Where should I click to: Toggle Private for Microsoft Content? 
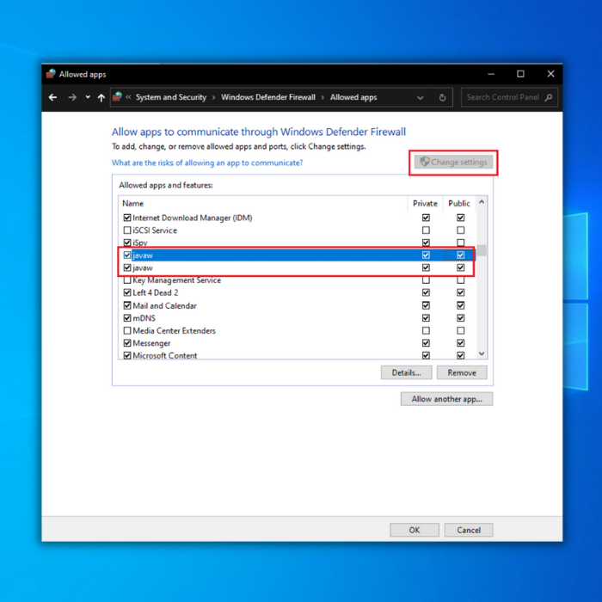pos(426,355)
